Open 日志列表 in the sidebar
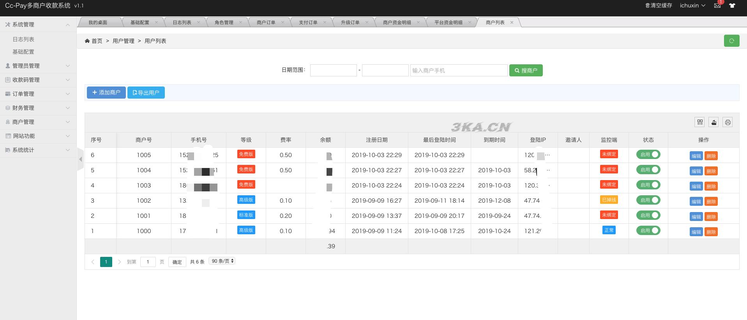747x320 pixels. [x=23, y=39]
